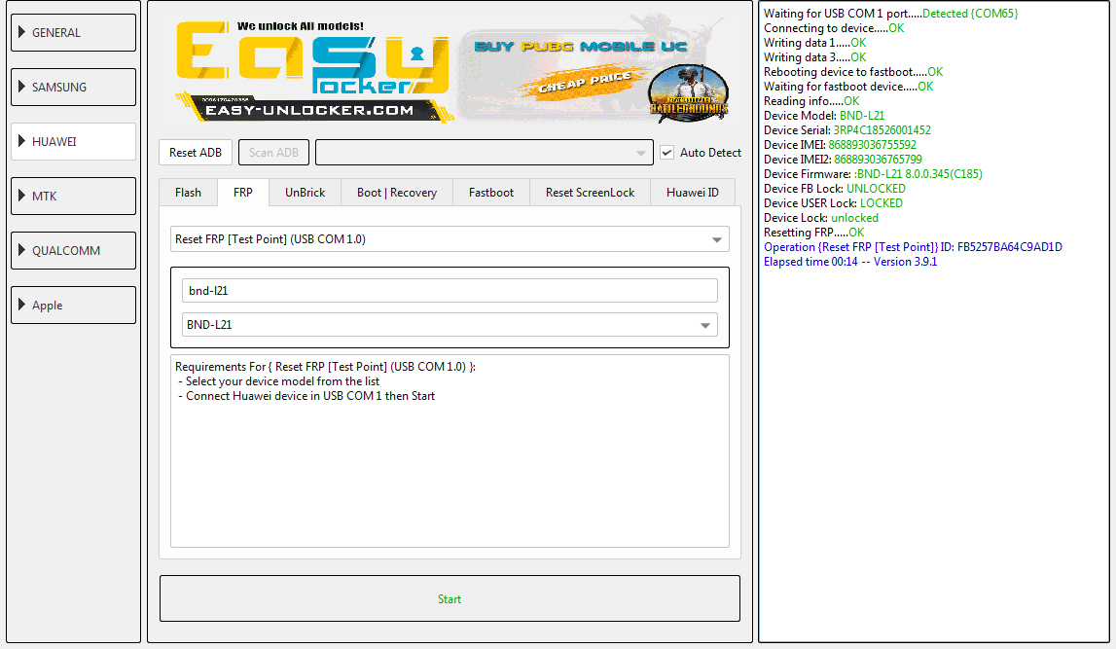Click the Reading info.....OK line
Screen dimensions: 1116x649
click(811, 101)
